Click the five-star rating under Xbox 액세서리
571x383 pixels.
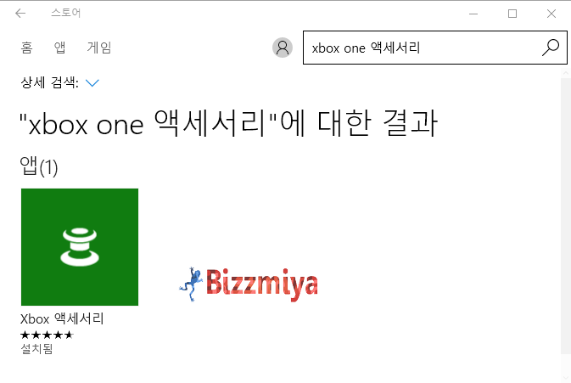47,335
